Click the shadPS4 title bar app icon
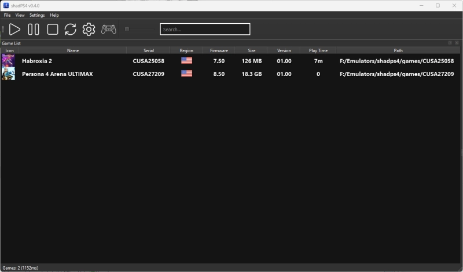 6,5
